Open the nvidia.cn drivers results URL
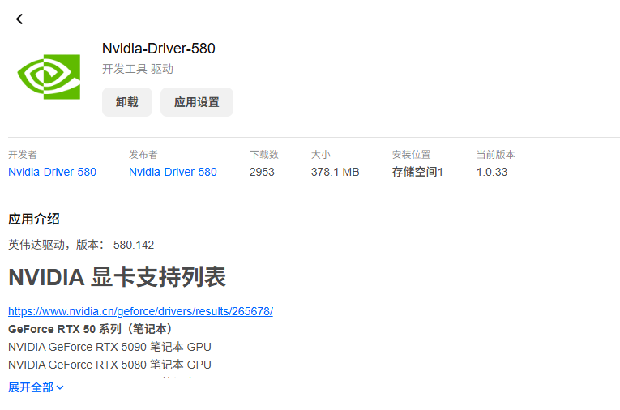This screenshot has width=620, height=410. pyautogui.click(x=140, y=311)
